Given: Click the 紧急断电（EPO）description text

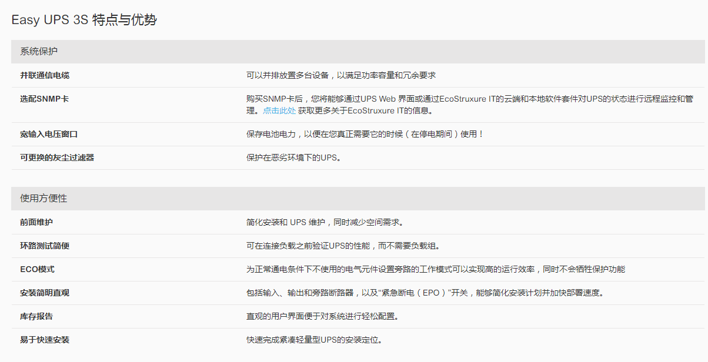Looking at the screenshot, I should pyautogui.click(x=425, y=293).
